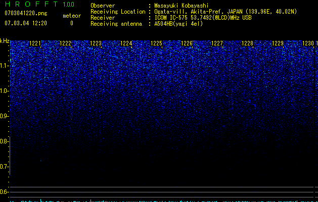Click time marker 1221

pos(35,43)
